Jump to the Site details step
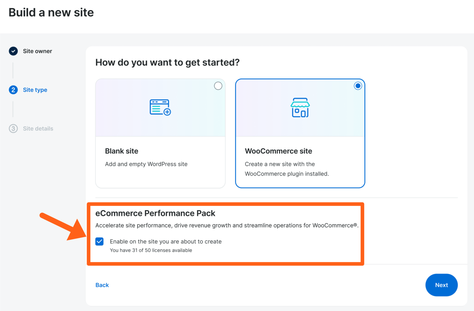The width and height of the screenshot is (474, 311). point(38,128)
